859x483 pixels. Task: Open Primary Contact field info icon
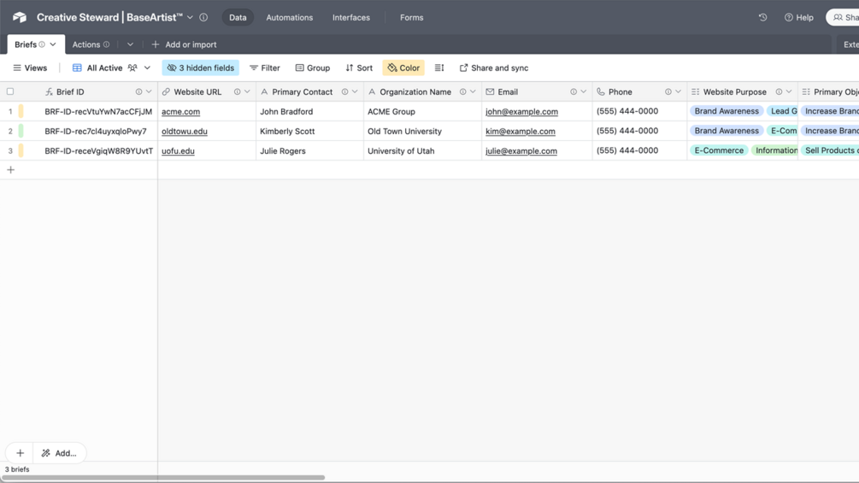pyautogui.click(x=344, y=92)
